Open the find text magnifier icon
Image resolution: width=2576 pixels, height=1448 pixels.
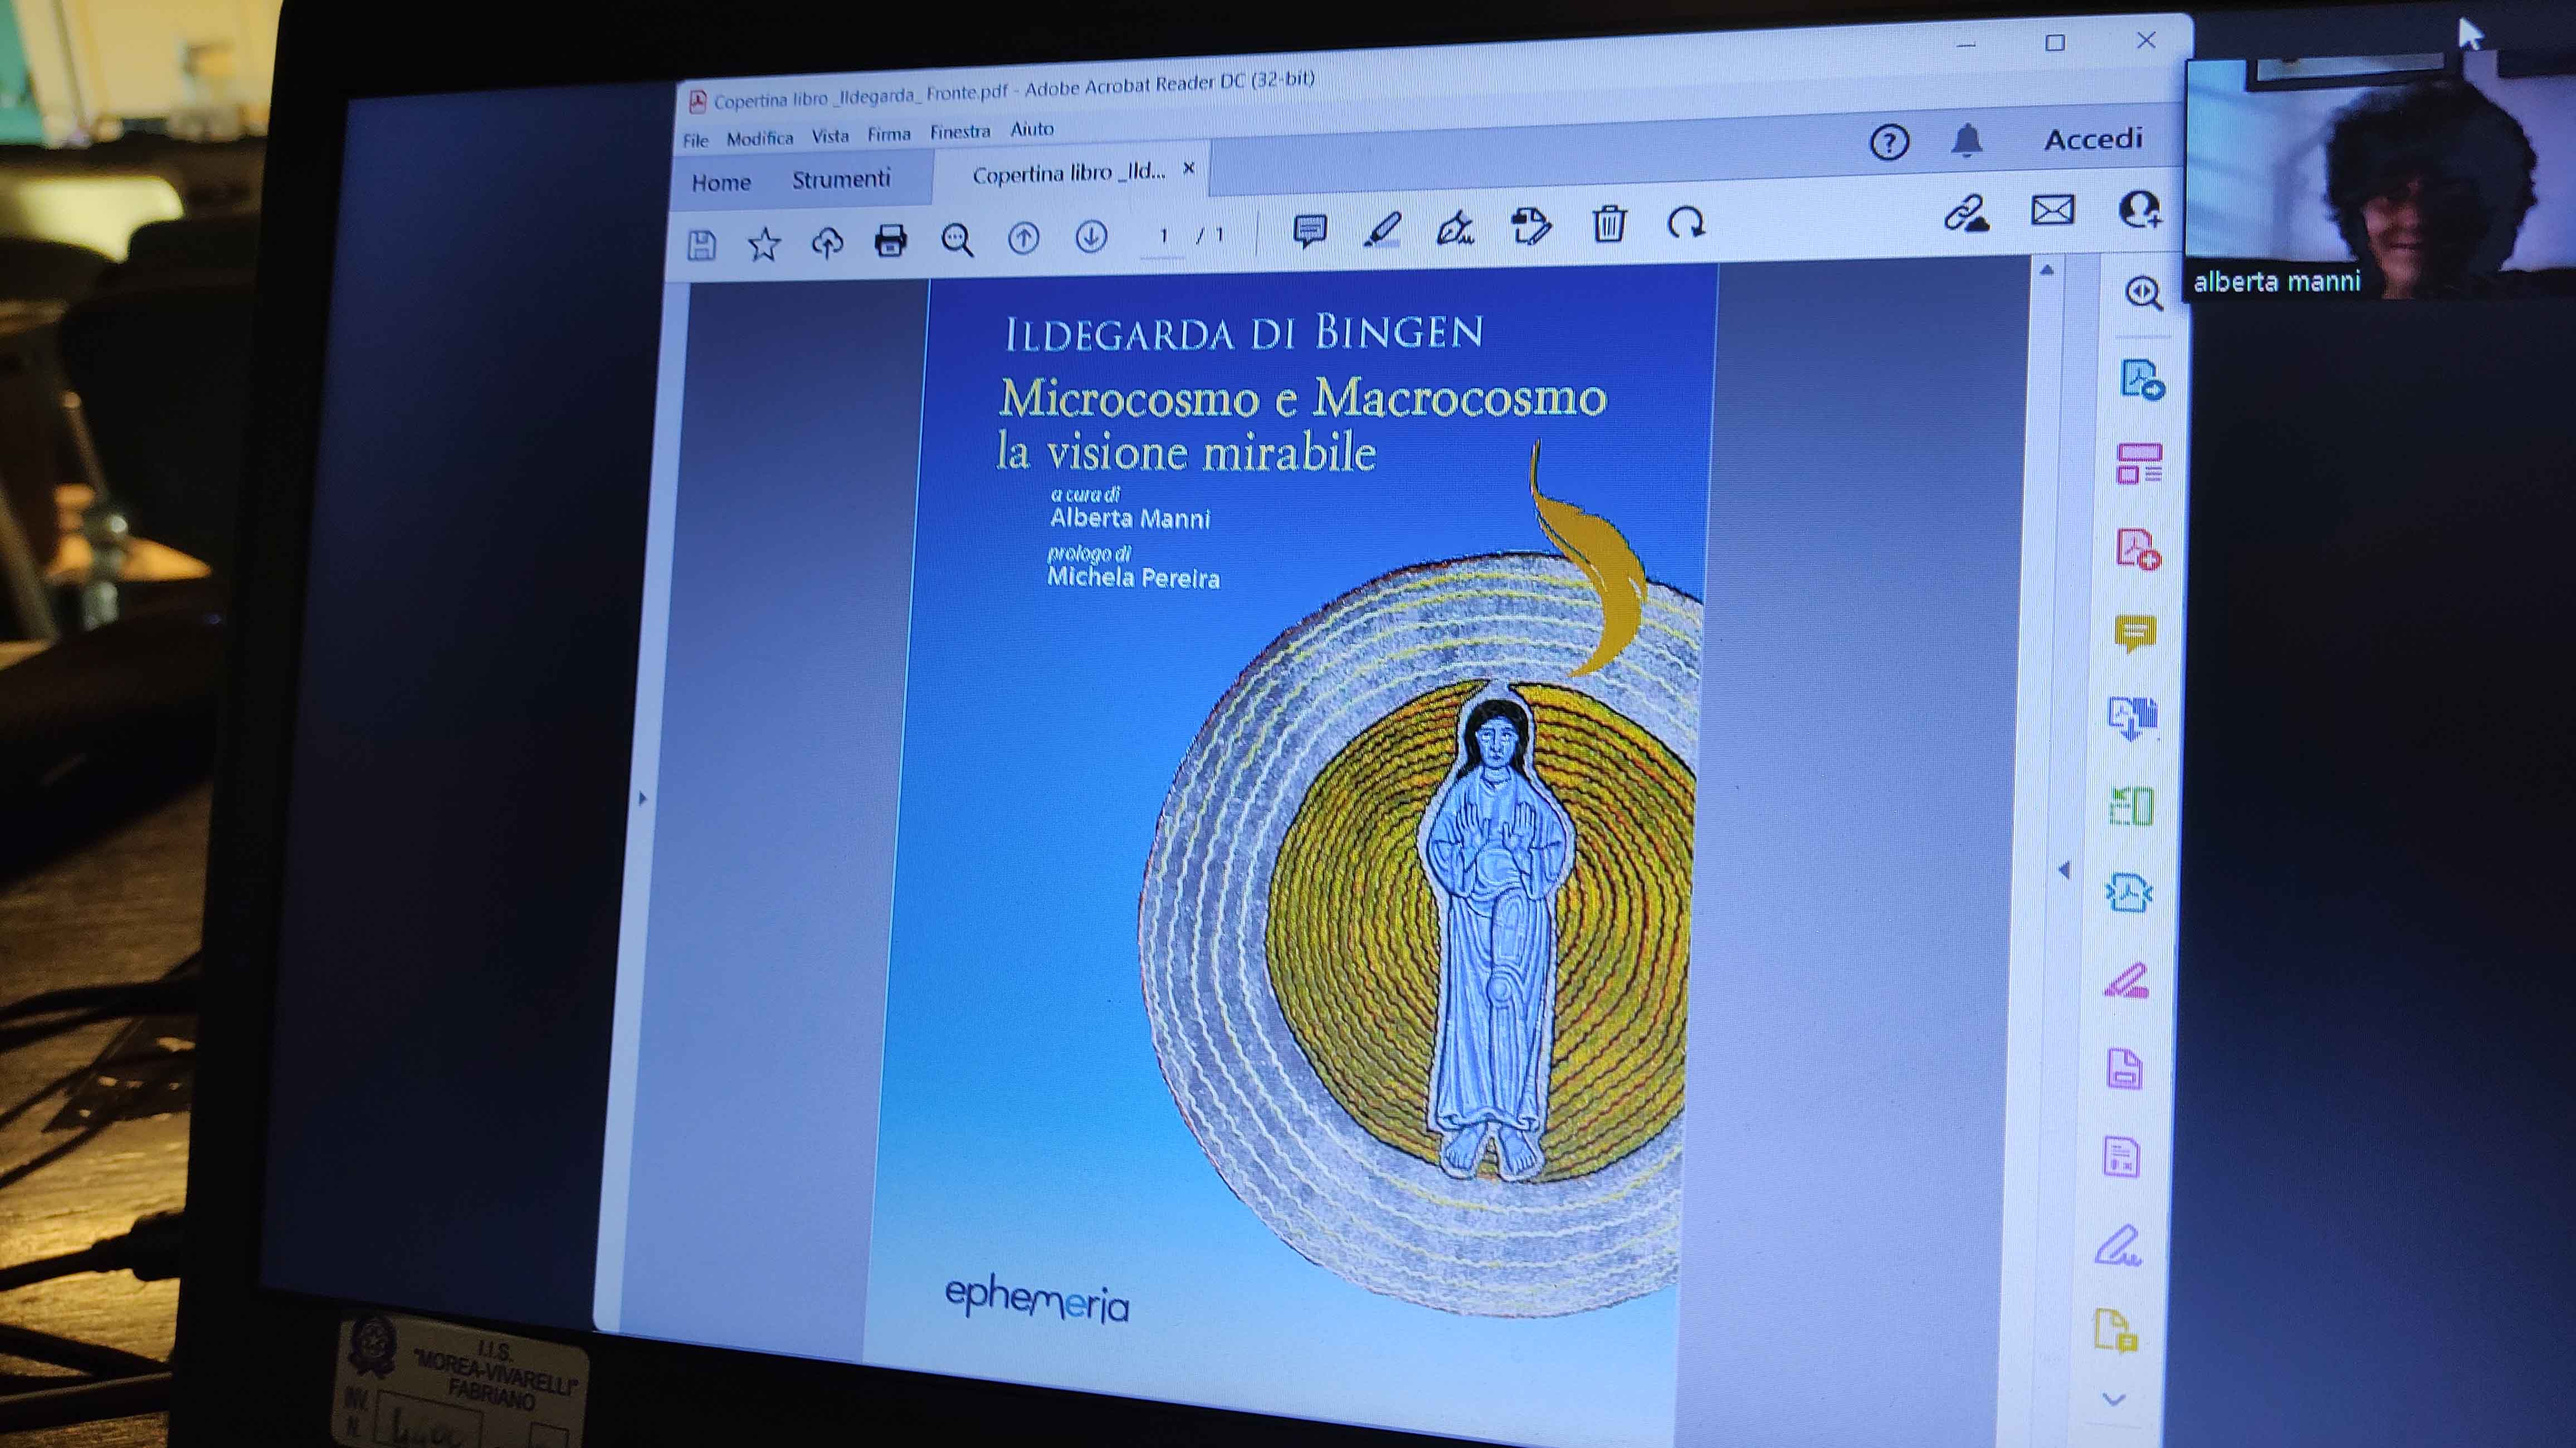957,239
